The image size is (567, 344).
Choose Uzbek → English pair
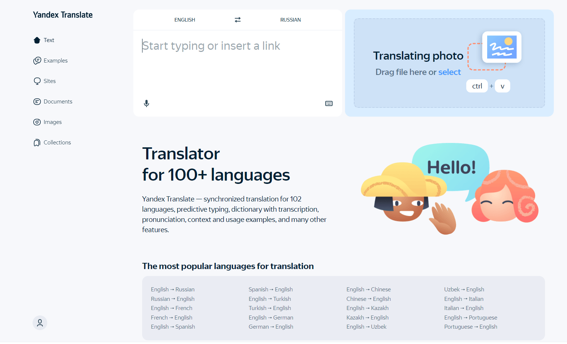tap(464, 290)
